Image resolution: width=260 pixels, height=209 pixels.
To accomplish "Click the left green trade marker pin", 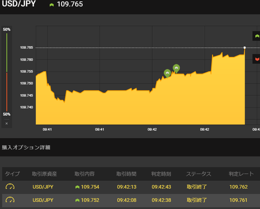I will [x=167, y=74].
